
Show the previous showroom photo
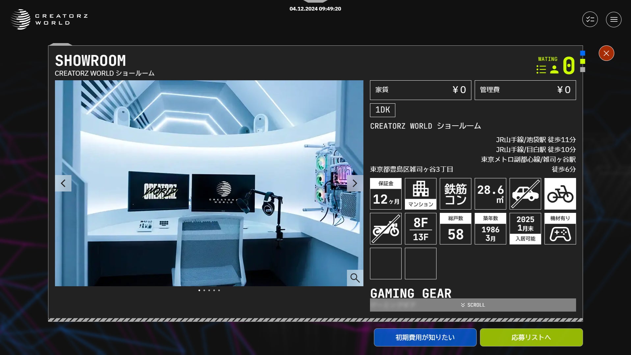(x=63, y=183)
